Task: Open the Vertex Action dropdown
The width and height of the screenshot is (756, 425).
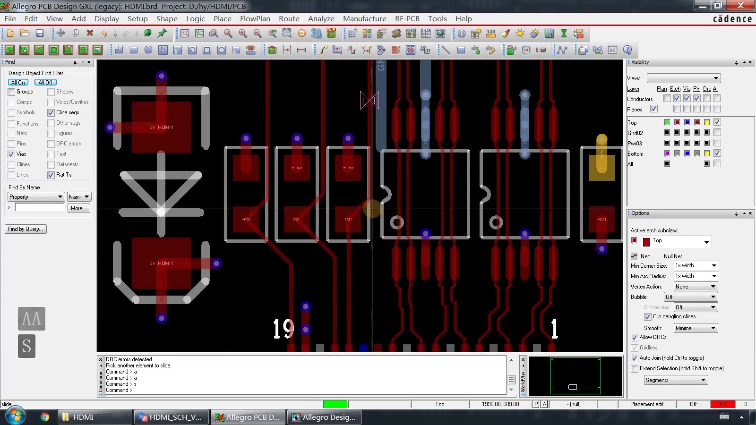Action: 696,287
